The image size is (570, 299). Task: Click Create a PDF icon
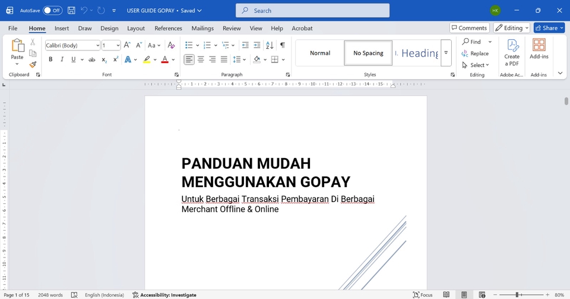click(512, 52)
